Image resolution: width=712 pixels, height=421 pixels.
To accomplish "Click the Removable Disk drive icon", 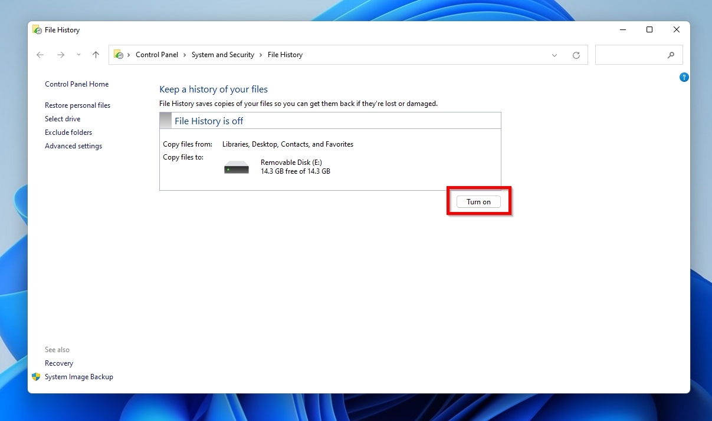I will click(237, 168).
